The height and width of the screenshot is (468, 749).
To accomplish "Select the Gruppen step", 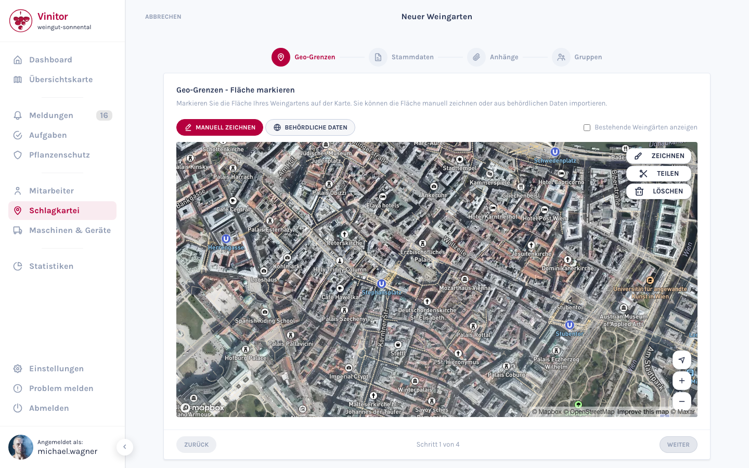I will (577, 57).
